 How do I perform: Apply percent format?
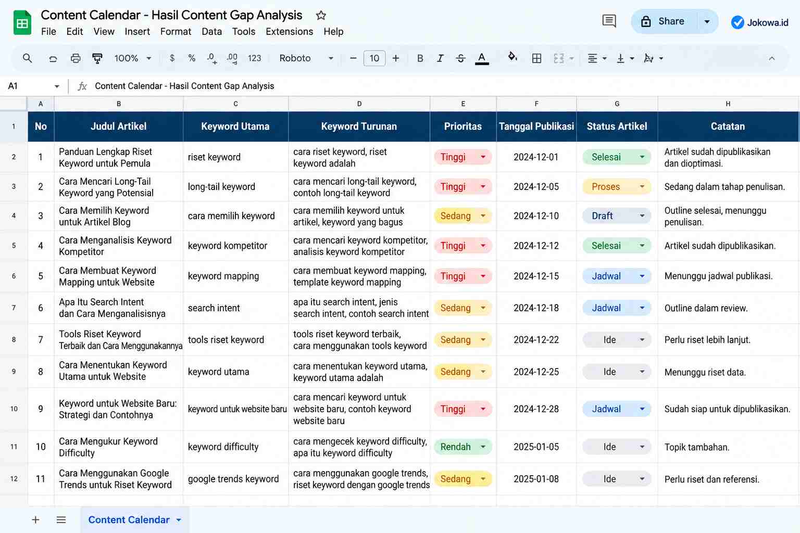[192, 58]
